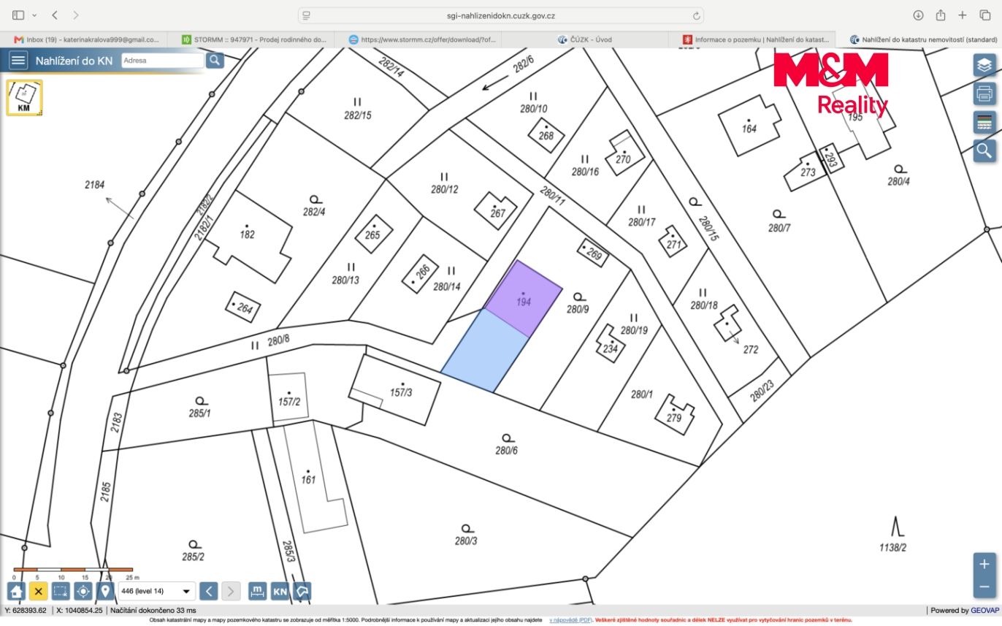Open the hamburger menu next to Nahlížení do KN

pyautogui.click(x=18, y=60)
